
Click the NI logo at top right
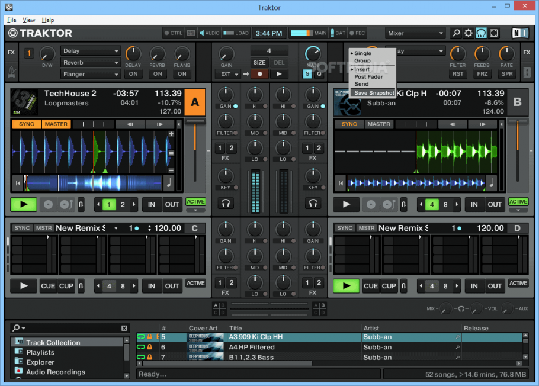[x=520, y=33]
